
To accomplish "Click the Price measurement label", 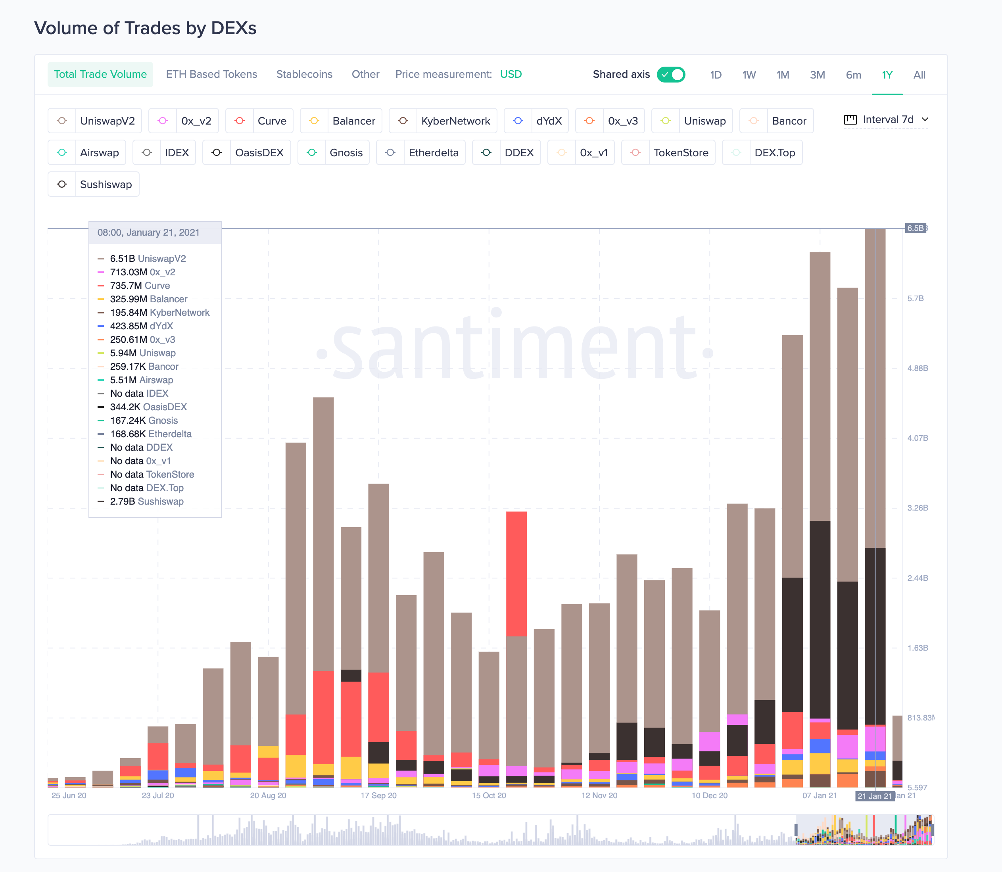I will pos(444,75).
